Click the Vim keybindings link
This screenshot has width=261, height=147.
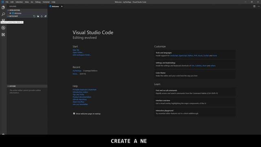(x=193, y=66)
